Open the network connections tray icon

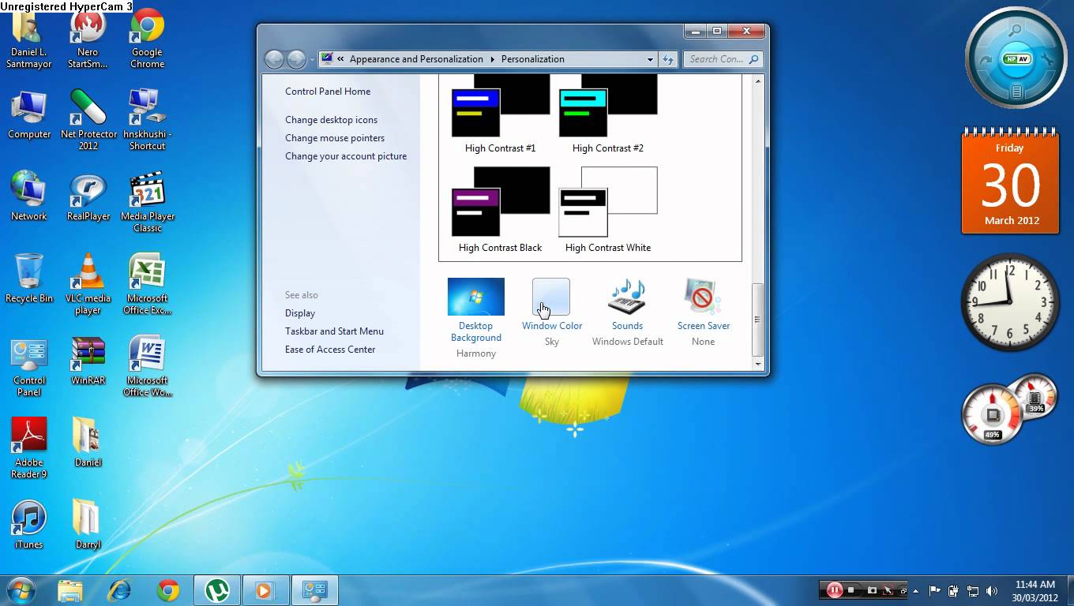tap(973, 589)
